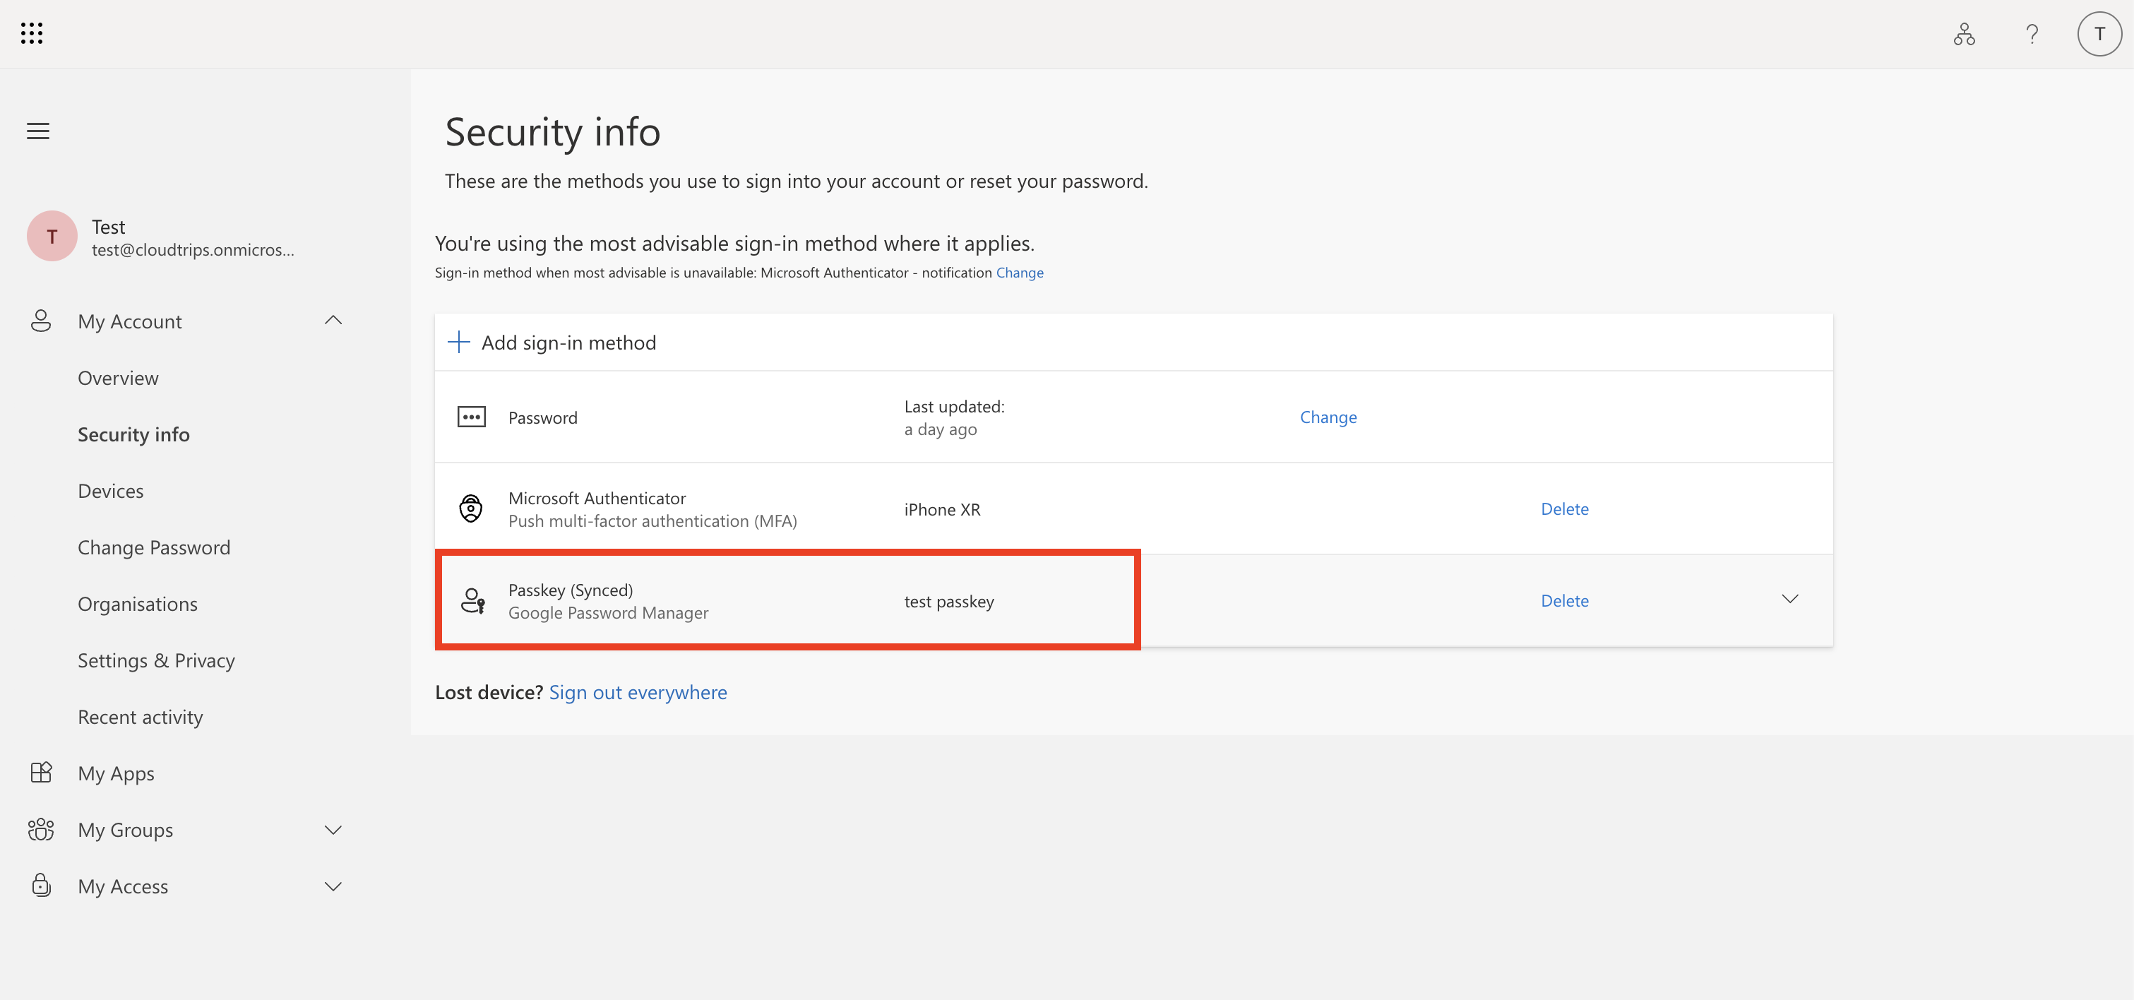Change the default sign-in method link
Viewport: 2134px width, 1000px height.
1020,273
